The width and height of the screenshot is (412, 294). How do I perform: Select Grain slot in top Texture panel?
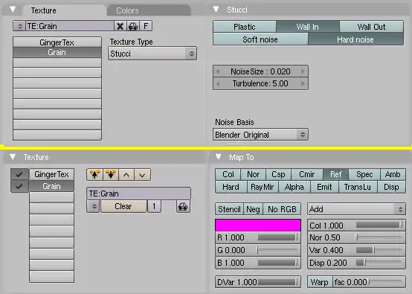click(x=57, y=52)
